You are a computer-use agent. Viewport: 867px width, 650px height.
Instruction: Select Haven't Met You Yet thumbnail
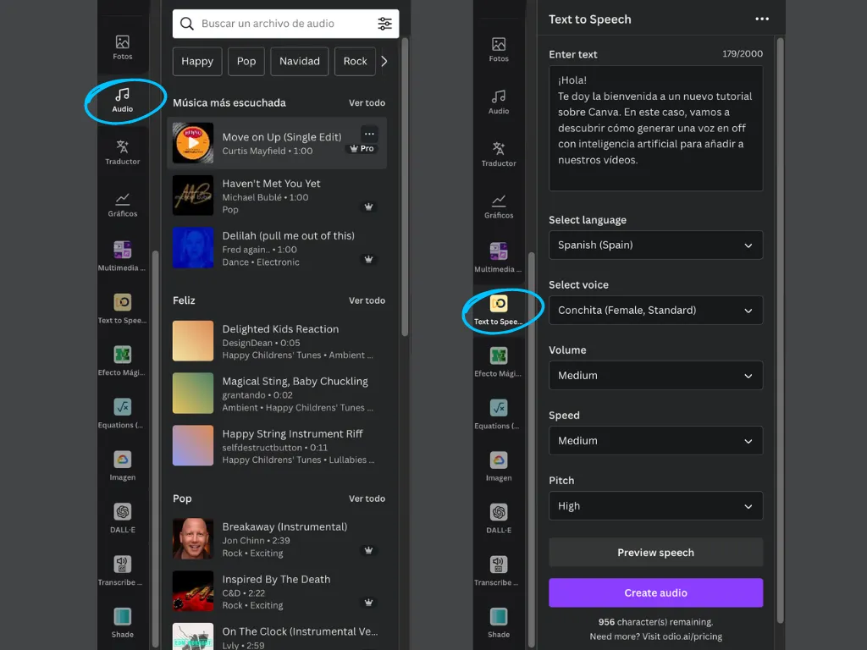point(193,196)
